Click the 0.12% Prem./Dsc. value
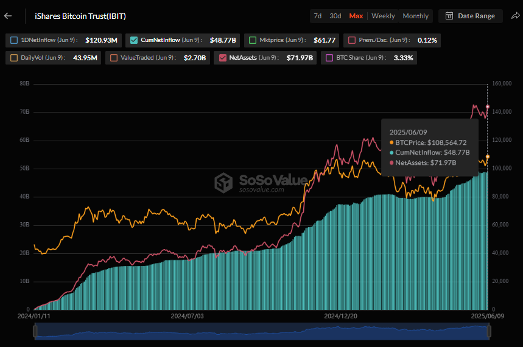Viewport: 523px width, 347px height. point(427,40)
